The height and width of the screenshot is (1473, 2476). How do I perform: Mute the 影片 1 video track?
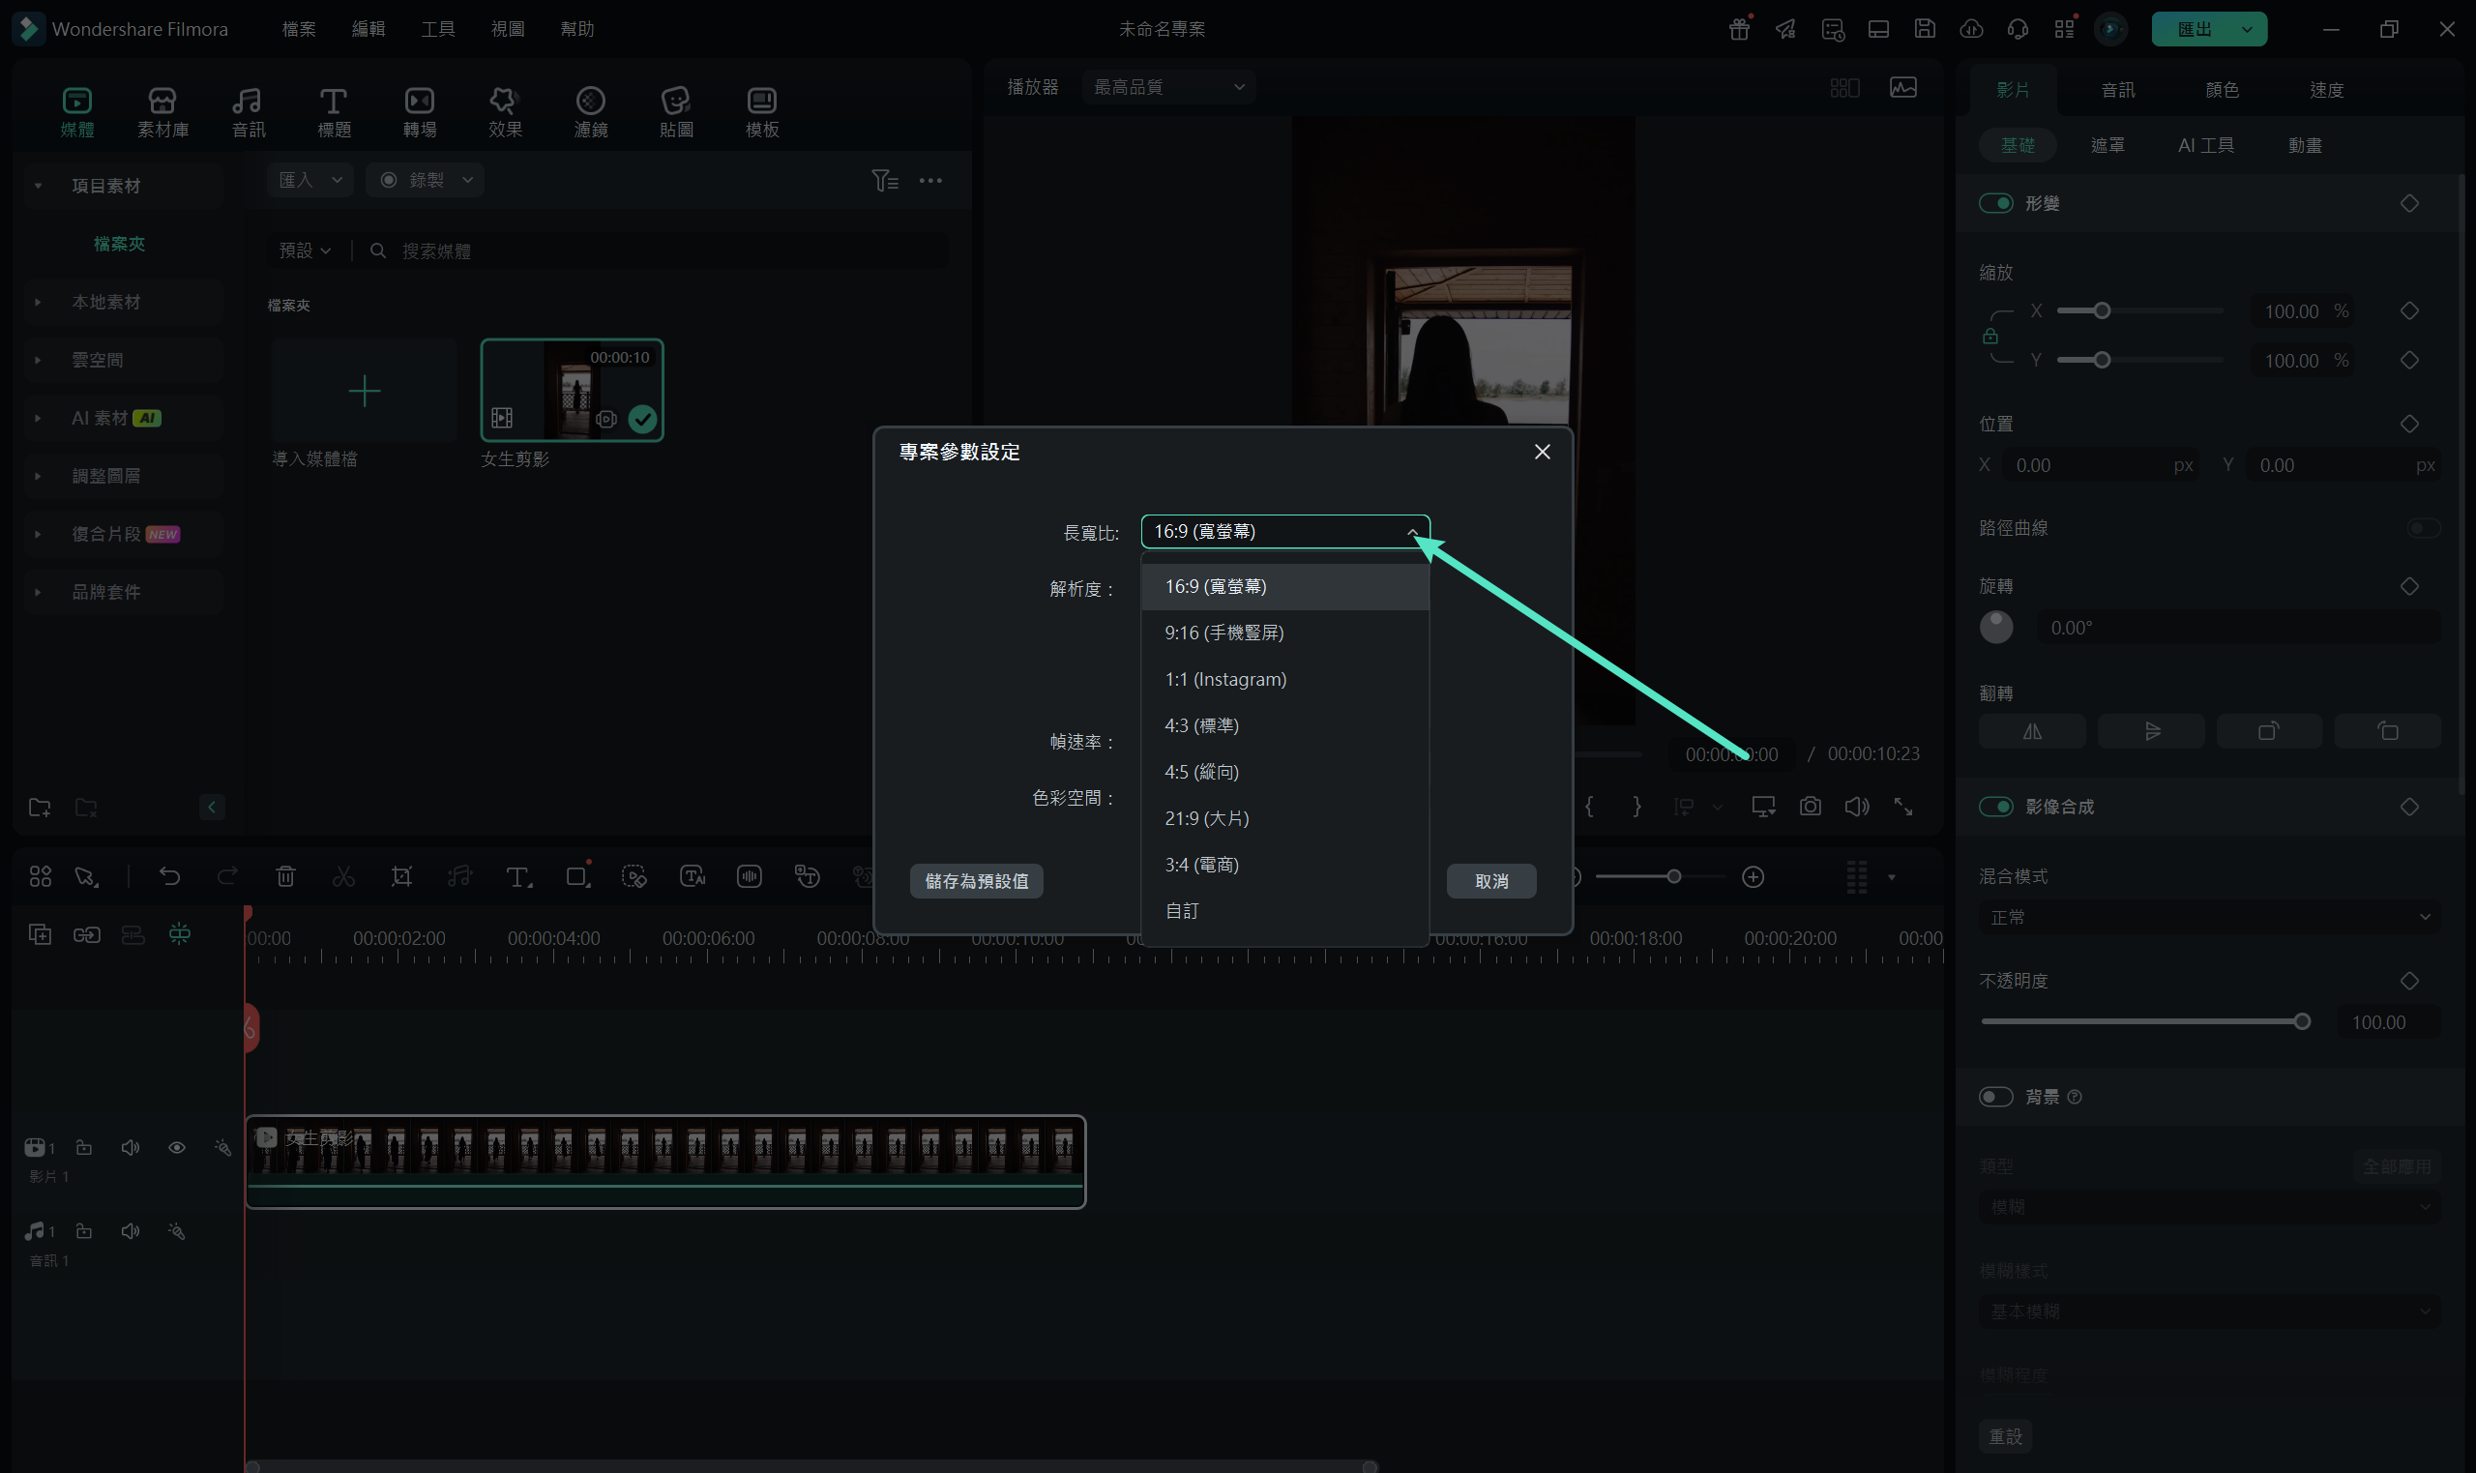130,1148
